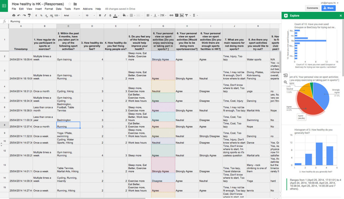Click the Insert chart icon
The width and height of the screenshot is (344, 199).
182,15
